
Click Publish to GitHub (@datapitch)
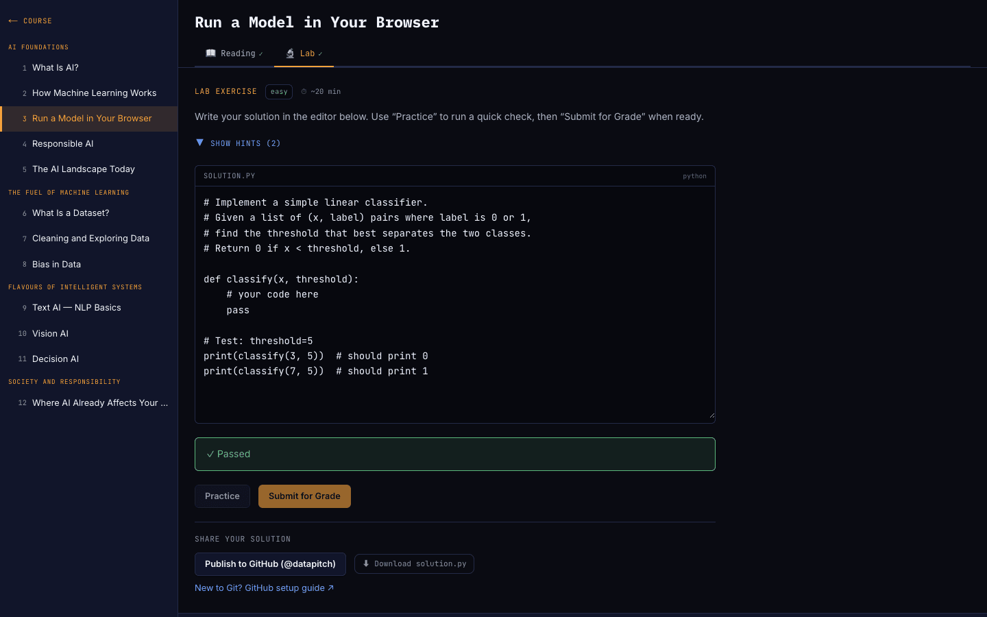click(270, 564)
